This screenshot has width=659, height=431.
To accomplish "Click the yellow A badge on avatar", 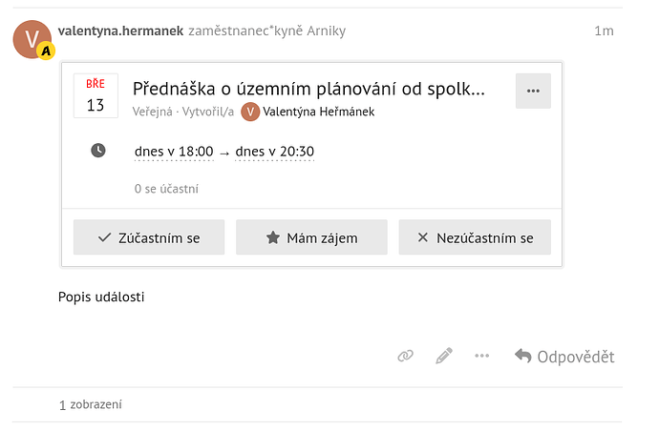I will (44, 50).
